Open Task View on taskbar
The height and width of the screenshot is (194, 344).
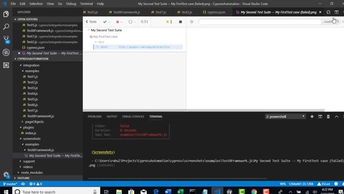click(106, 192)
